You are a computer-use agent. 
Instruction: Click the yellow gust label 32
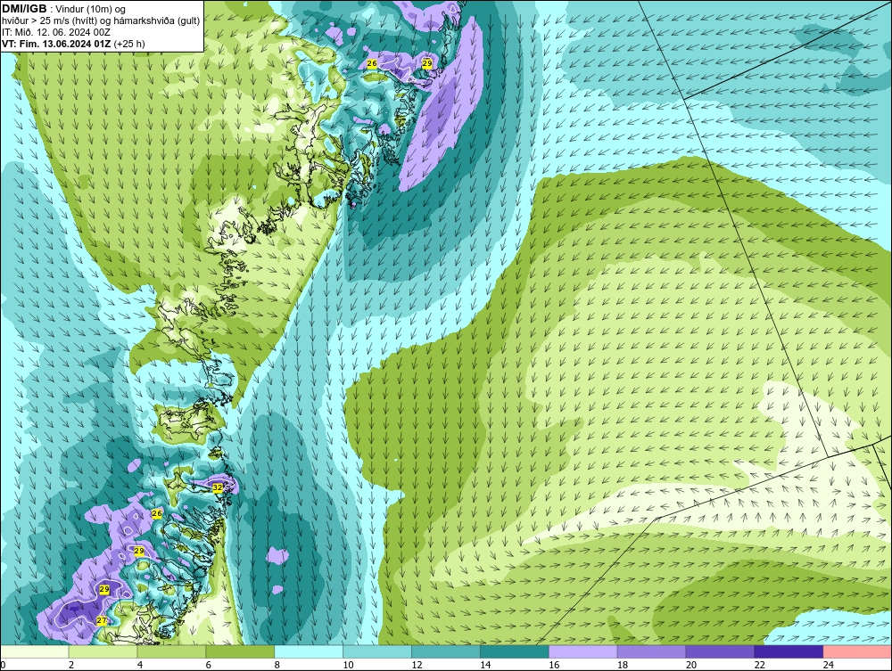218,487
